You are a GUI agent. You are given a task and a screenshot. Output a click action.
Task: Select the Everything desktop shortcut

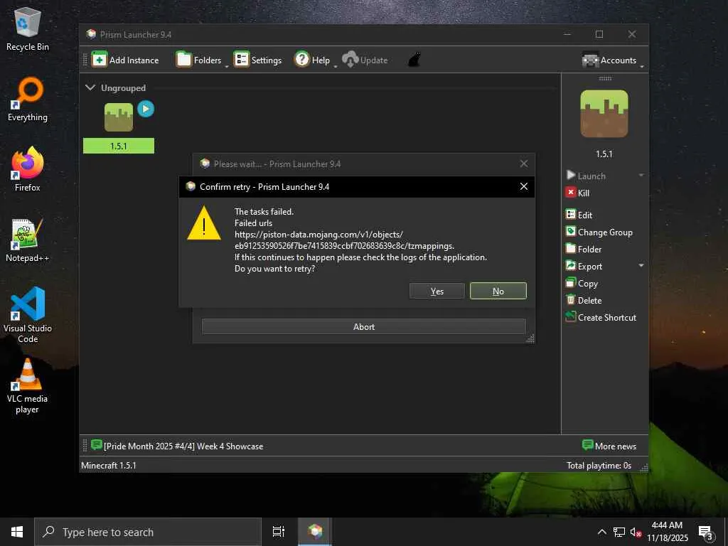(28, 100)
